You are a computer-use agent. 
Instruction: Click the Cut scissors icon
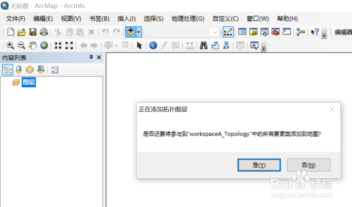[58, 32]
